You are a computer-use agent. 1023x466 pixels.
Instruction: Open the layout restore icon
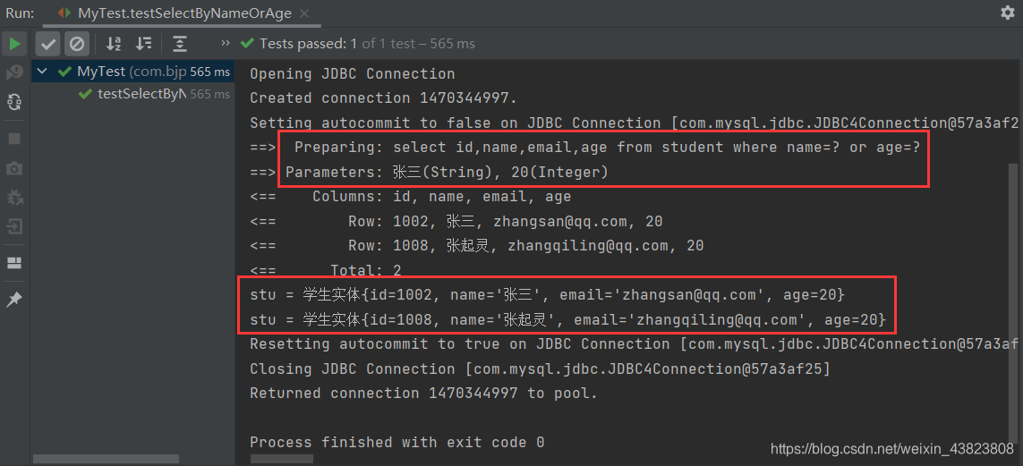coord(14,263)
